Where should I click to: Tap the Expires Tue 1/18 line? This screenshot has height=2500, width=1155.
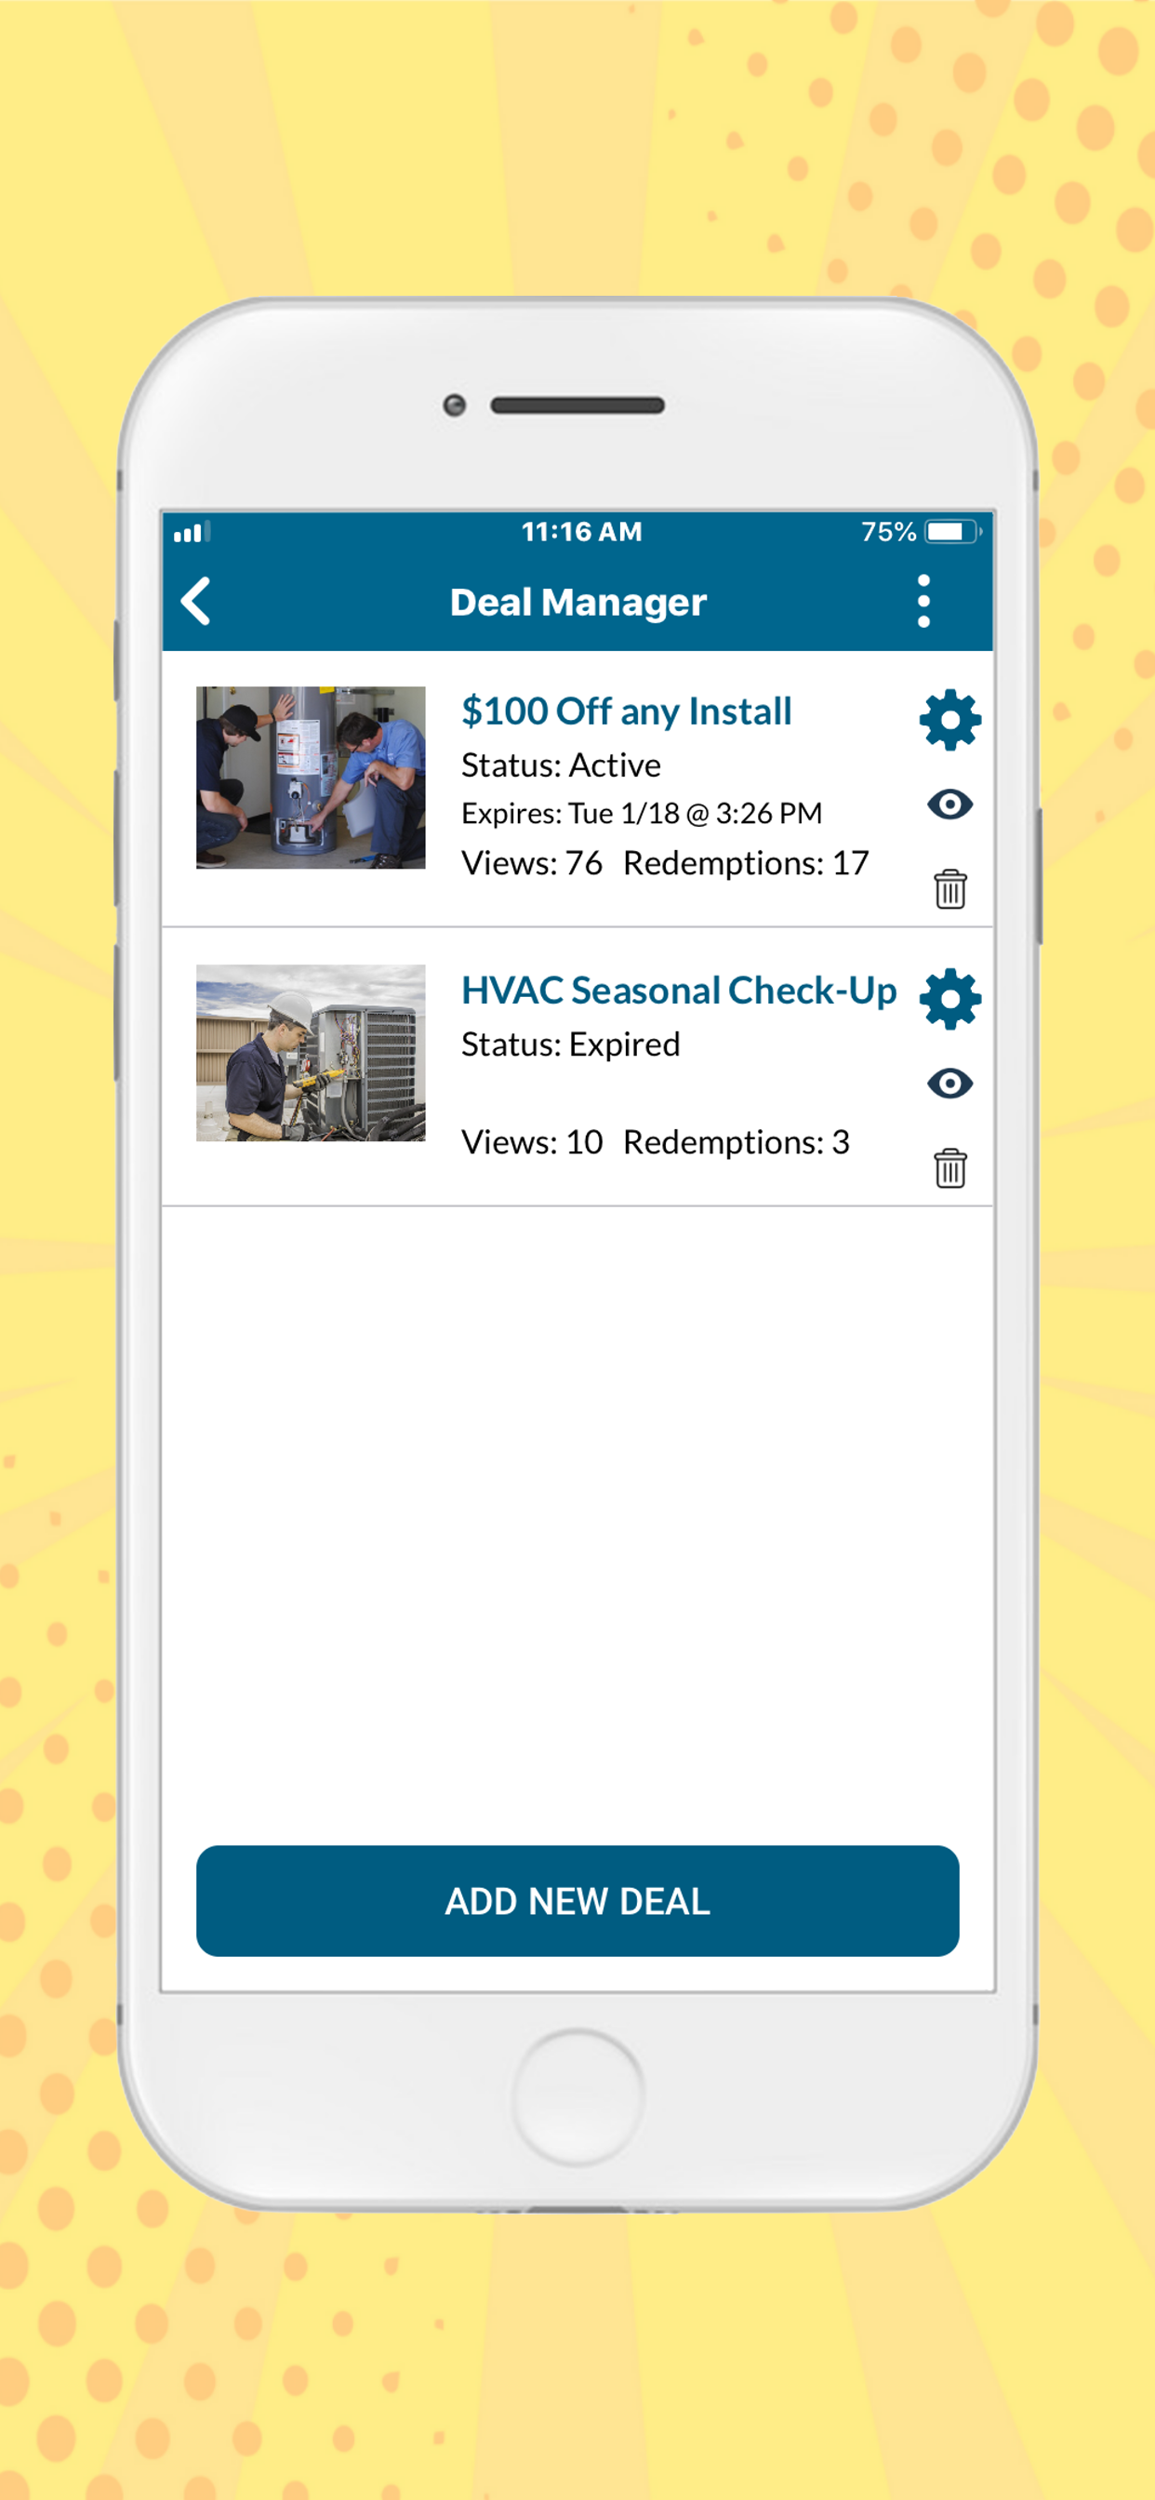[x=641, y=813]
